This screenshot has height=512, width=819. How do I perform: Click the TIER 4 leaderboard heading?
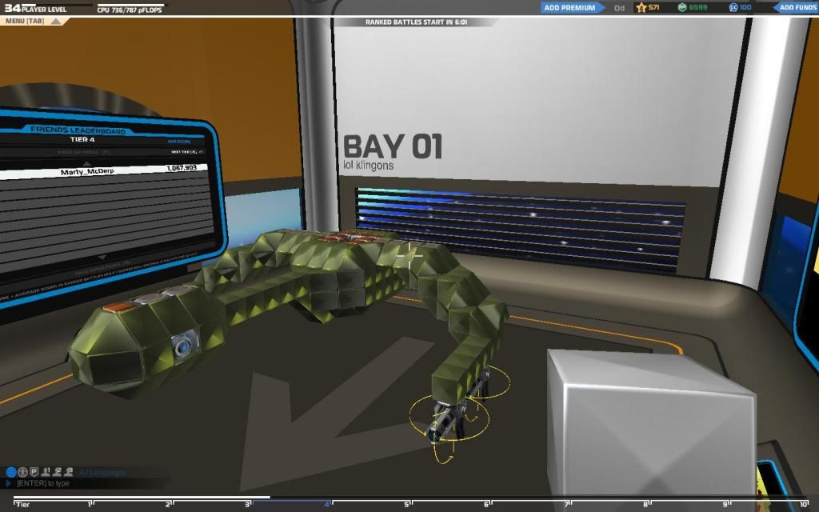(x=82, y=139)
